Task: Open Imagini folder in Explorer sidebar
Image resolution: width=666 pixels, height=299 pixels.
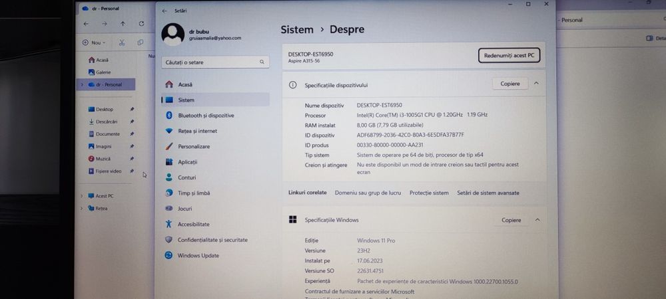Action: 100,146
